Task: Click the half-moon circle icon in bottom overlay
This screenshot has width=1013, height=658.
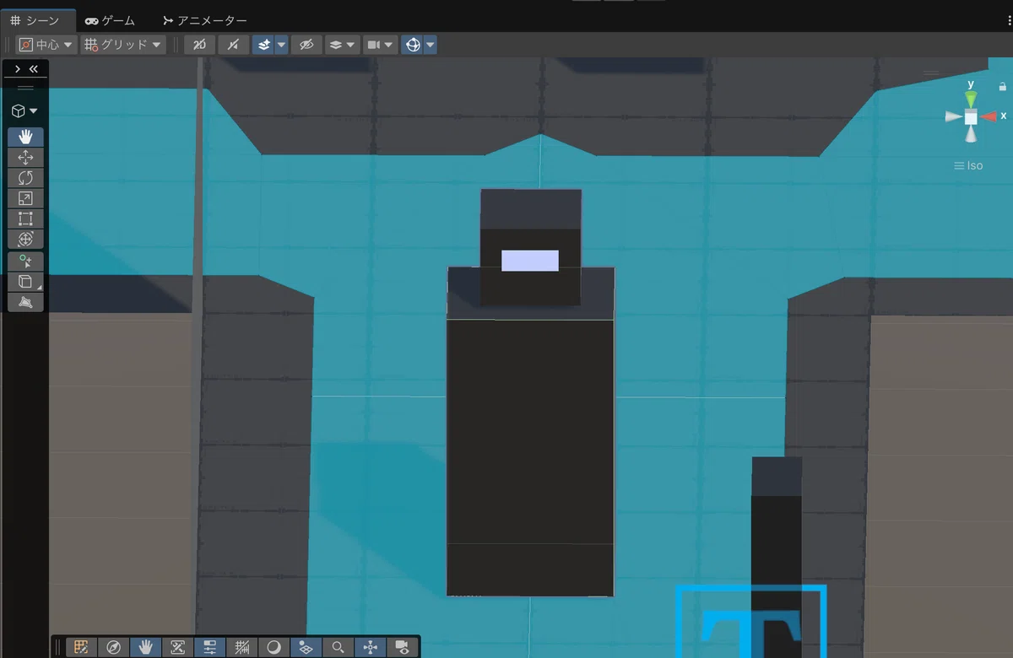Action: tap(274, 647)
